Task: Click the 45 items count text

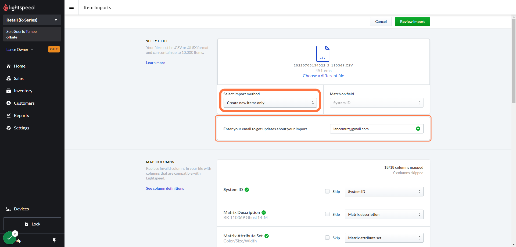Action: pyautogui.click(x=323, y=71)
